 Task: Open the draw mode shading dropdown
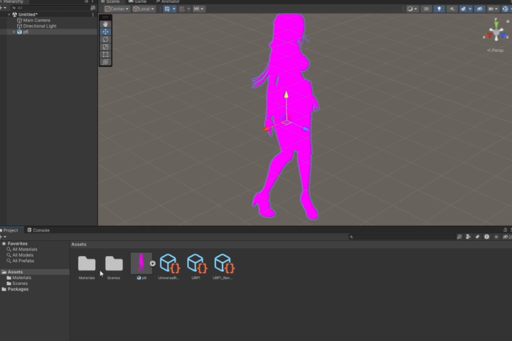coord(412,9)
